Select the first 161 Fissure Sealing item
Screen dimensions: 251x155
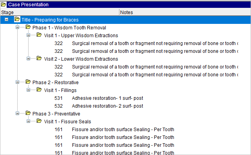[114, 130]
